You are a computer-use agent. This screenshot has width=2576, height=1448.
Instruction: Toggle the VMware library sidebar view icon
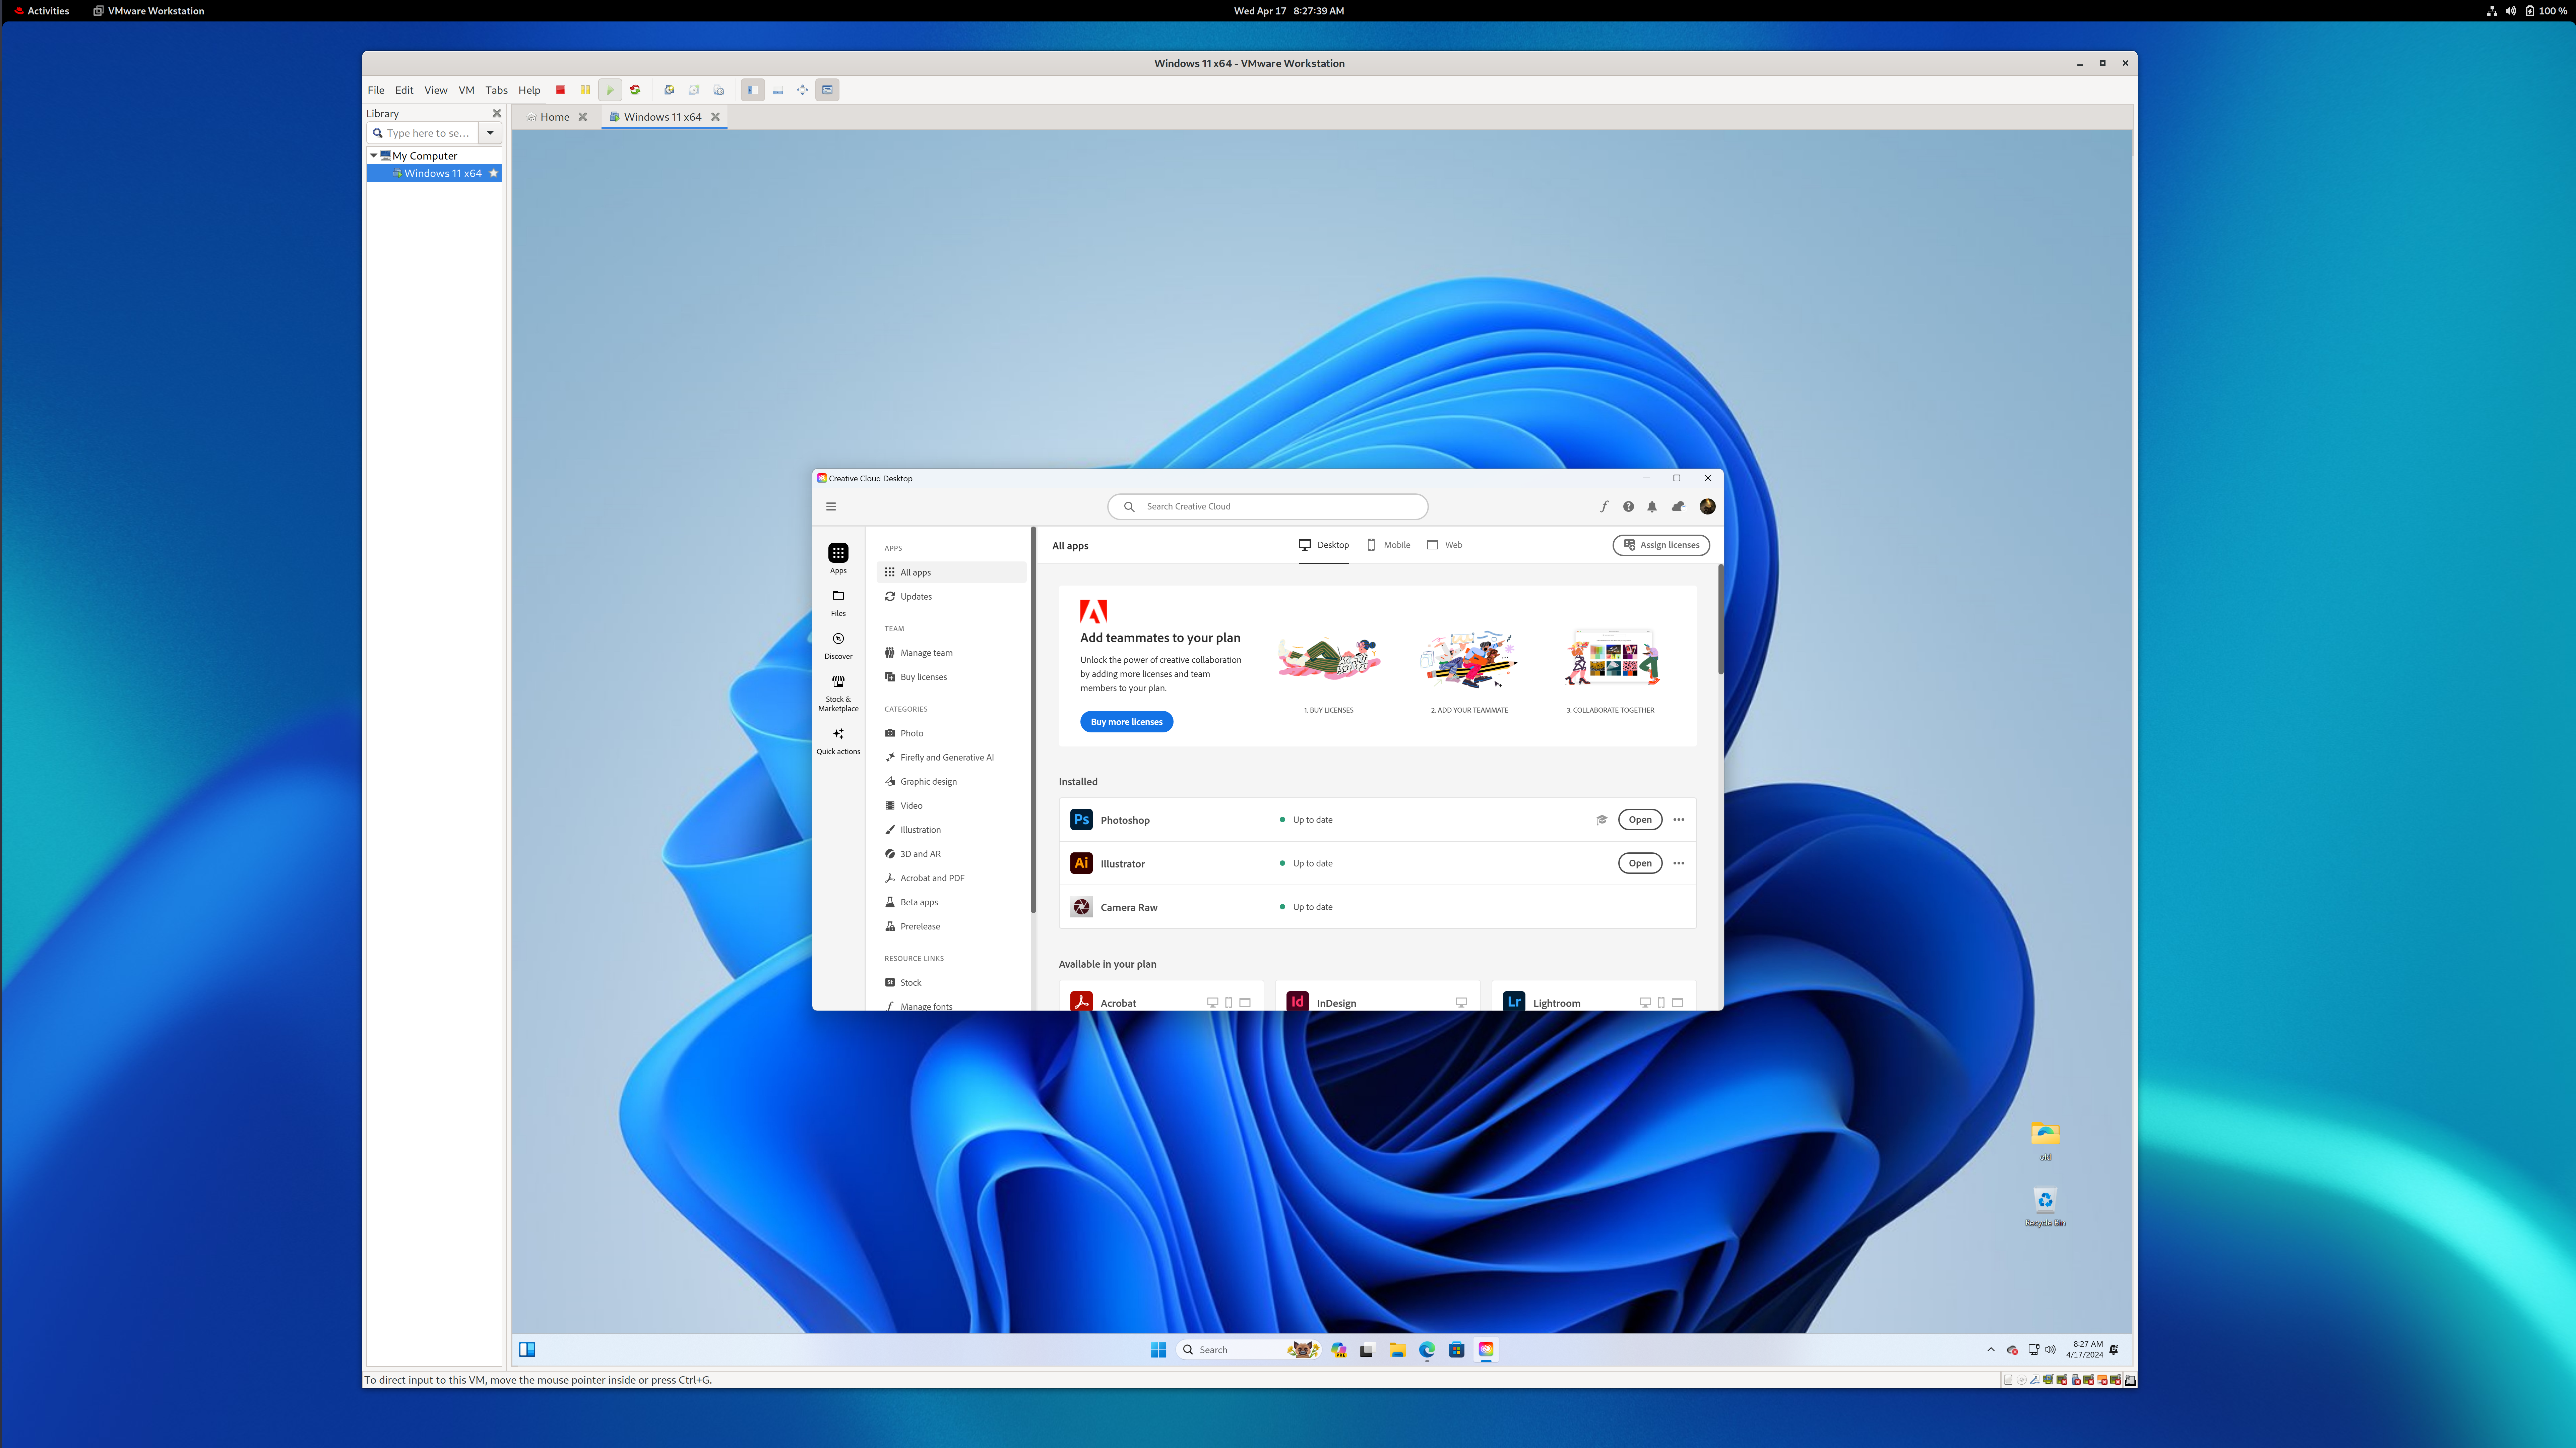(x=753, y=90)
